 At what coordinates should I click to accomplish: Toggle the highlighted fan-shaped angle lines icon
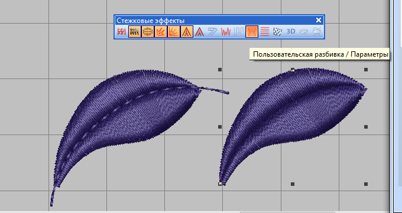point(174,32)
